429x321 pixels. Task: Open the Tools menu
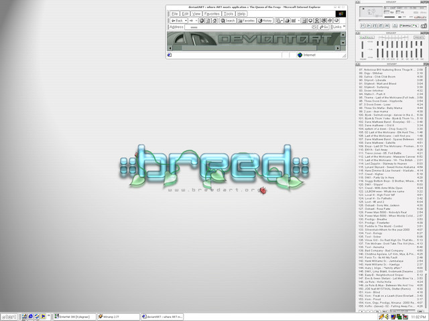229,13
